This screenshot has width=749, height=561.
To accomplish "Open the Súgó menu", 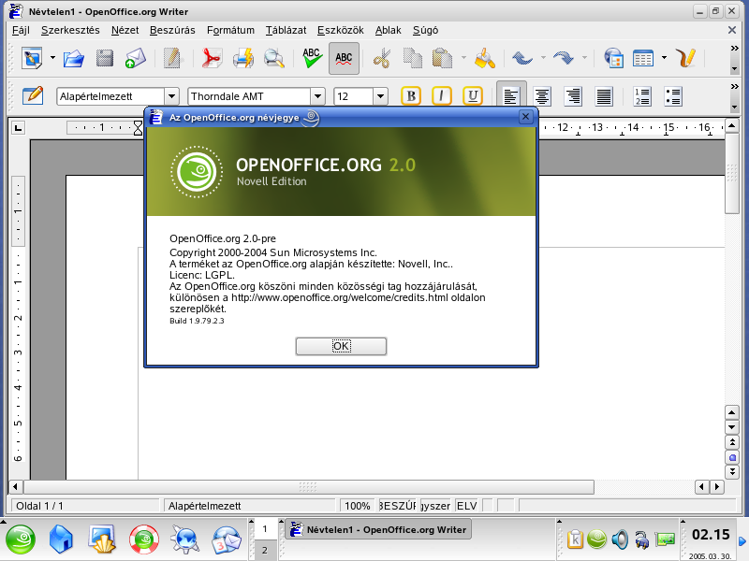I will click(x=425, y=30).
